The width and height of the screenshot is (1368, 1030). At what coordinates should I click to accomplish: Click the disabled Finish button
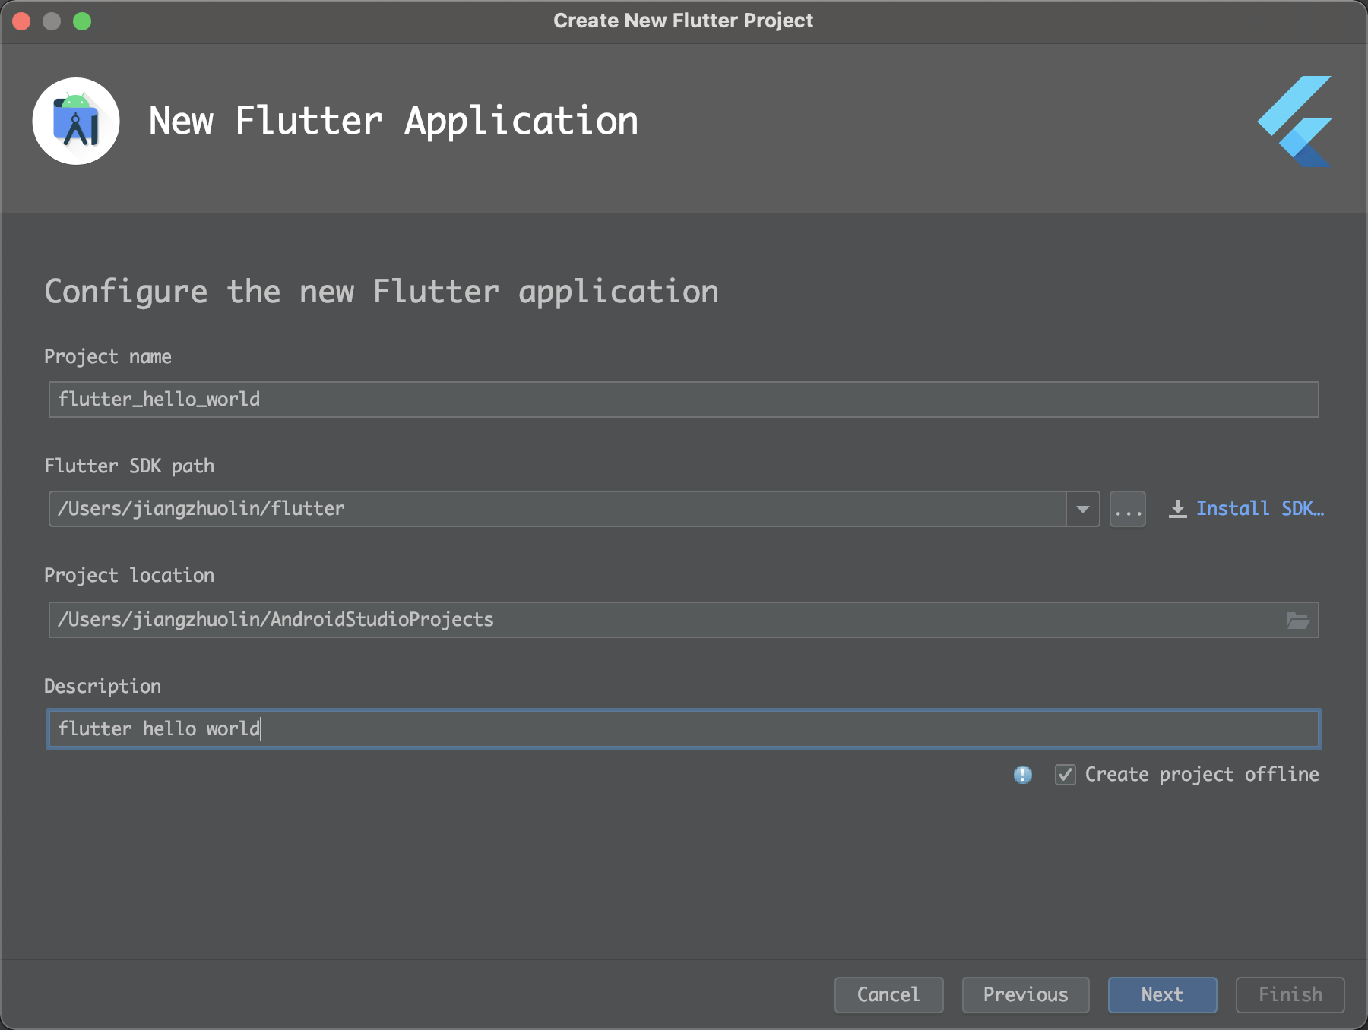(x=1290, y=995)
